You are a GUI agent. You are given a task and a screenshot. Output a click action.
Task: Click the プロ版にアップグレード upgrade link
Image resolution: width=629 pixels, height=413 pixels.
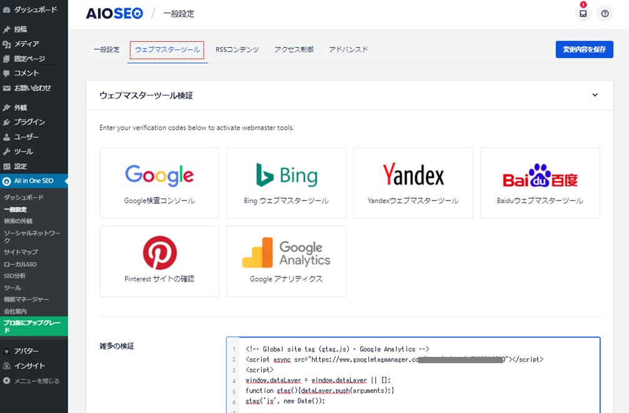pyautogui.click(x=34, y=326)
